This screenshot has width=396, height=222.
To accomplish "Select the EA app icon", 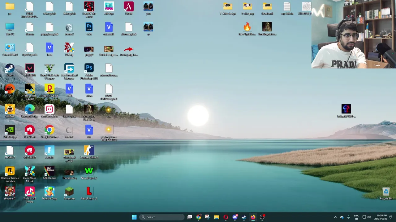I will click(10, 91).
